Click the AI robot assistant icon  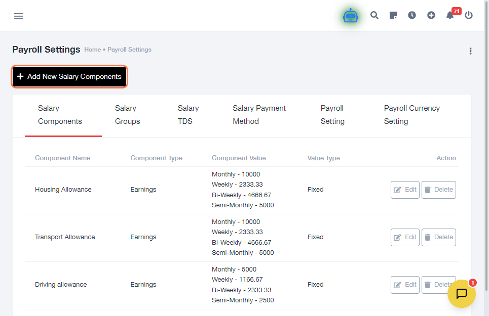pyautogui.click(x=350, y=16)
